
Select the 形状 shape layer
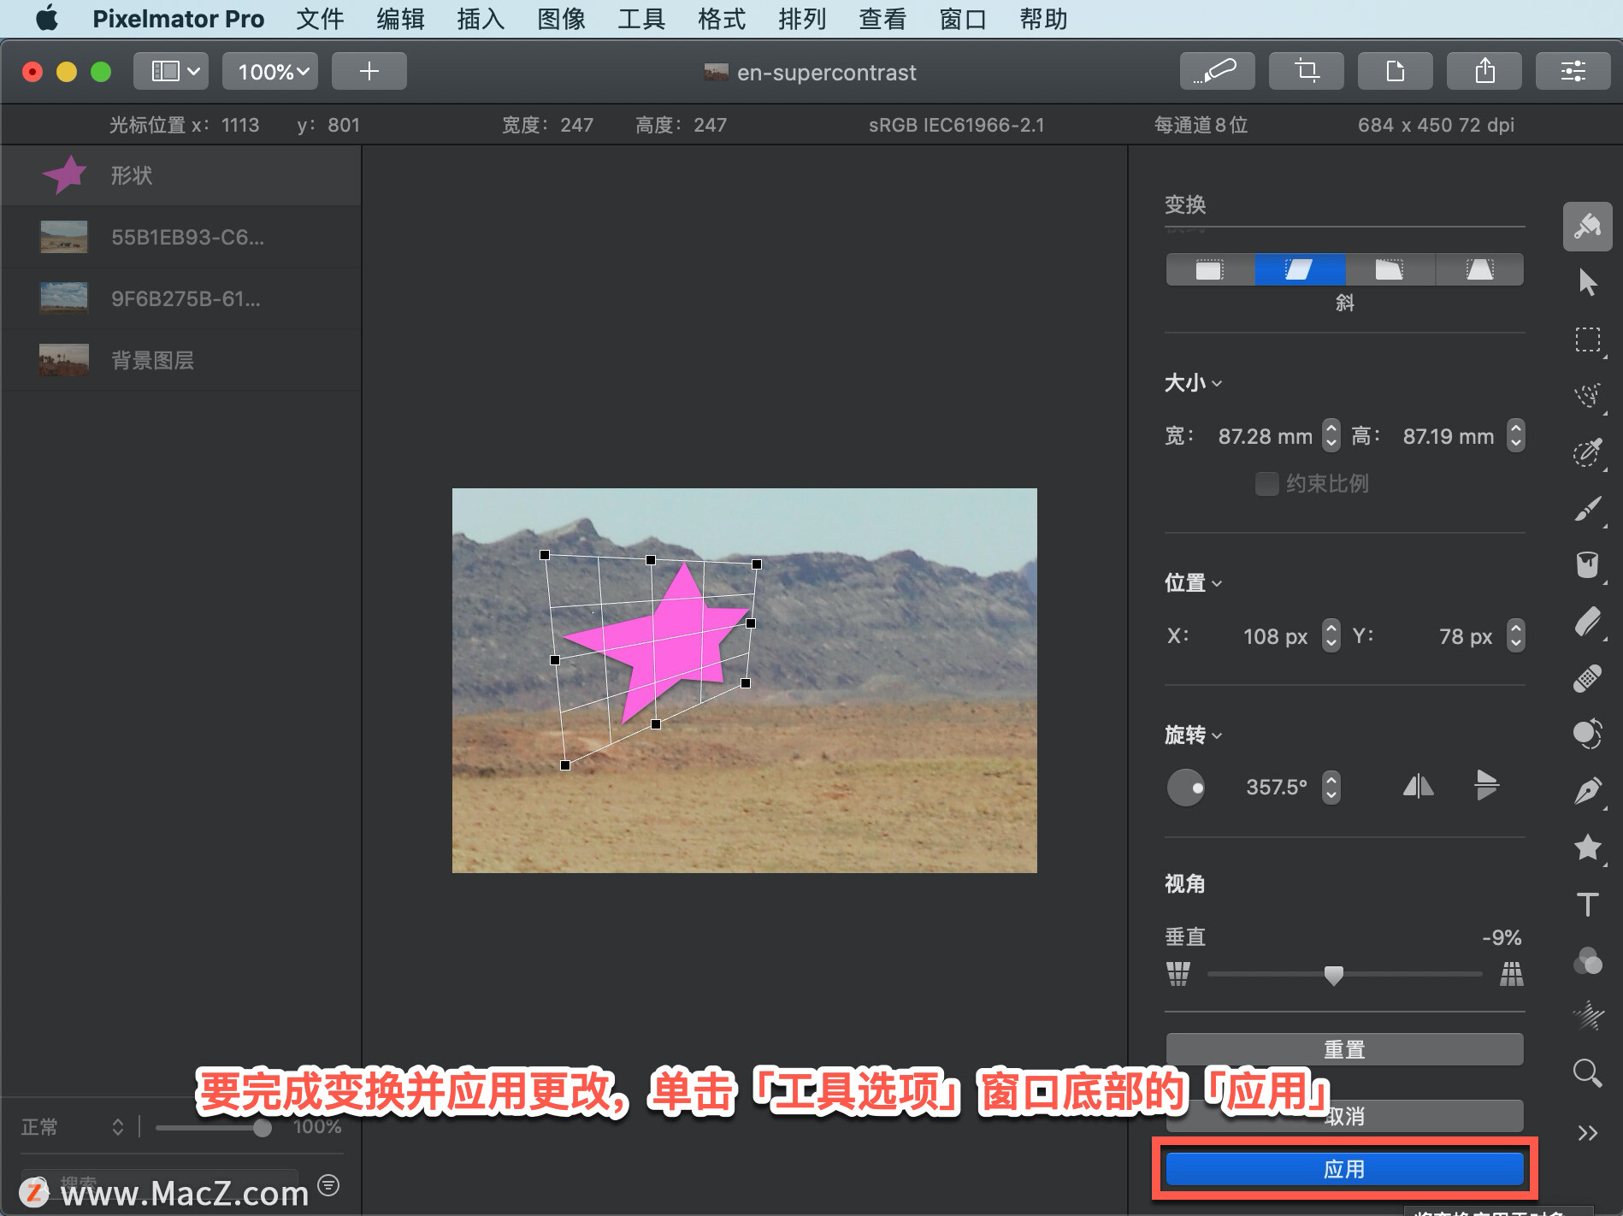click(x=180, y=175)
